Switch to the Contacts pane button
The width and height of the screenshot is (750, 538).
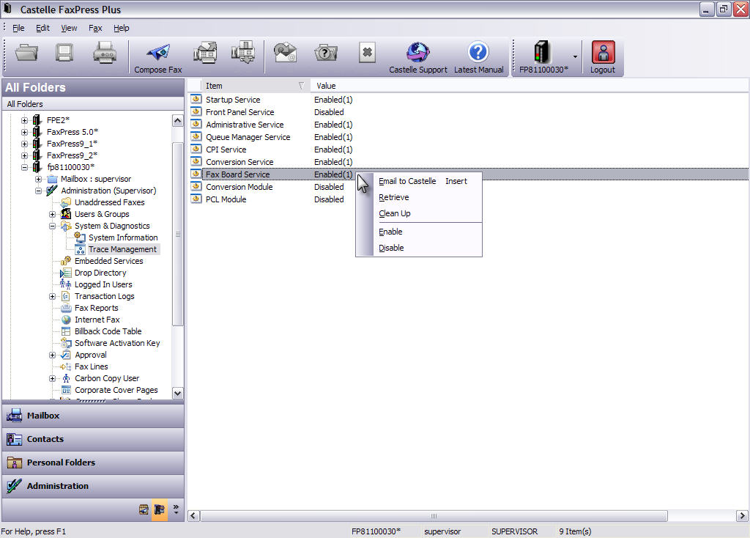click(45, 439)
